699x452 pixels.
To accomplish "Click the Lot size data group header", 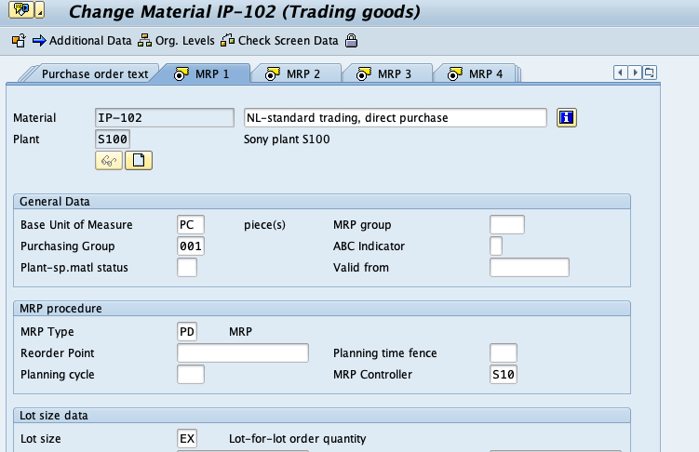I will pyautogui.click(x=322, y=415).
